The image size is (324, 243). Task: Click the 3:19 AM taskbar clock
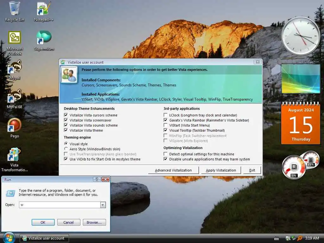point(312,238)
